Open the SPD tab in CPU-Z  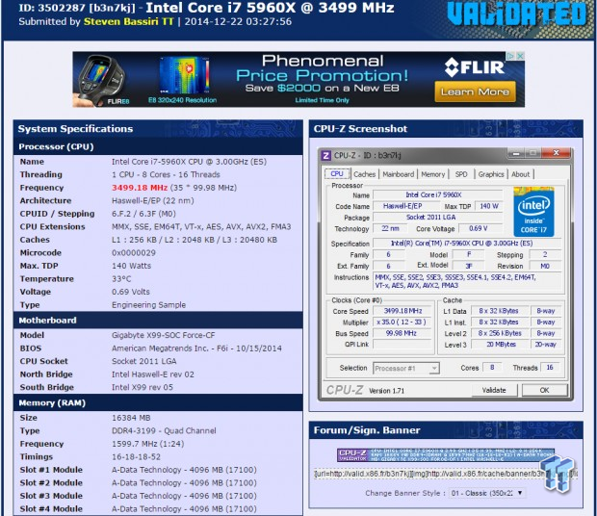[x=461, y=174]
